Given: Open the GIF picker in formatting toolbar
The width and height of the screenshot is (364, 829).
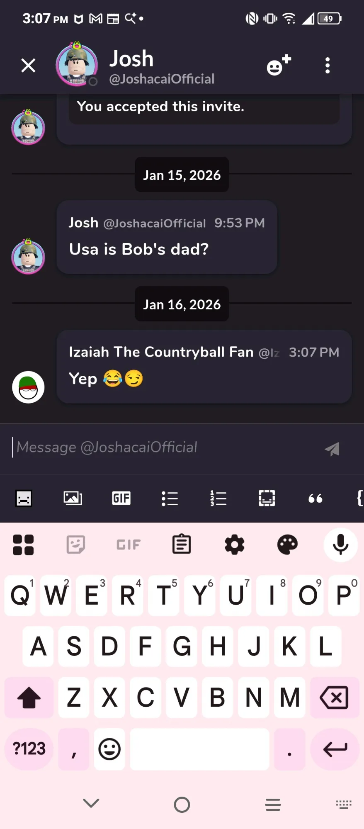Looking at the screenshot, I should pos(121,498).
